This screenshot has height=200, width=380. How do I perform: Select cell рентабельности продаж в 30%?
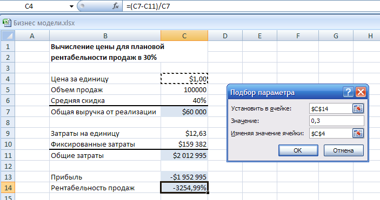105,57
